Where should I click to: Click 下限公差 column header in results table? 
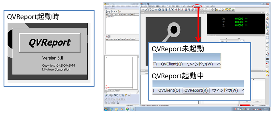(x=128, y=39)
